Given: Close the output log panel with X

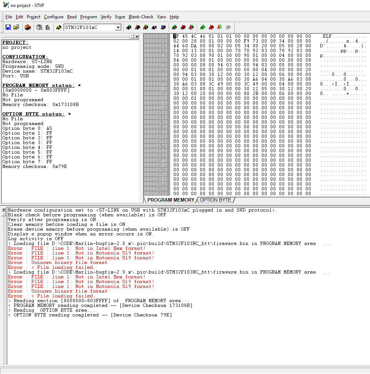Looking at the screenshot, I should pos(4,210).
